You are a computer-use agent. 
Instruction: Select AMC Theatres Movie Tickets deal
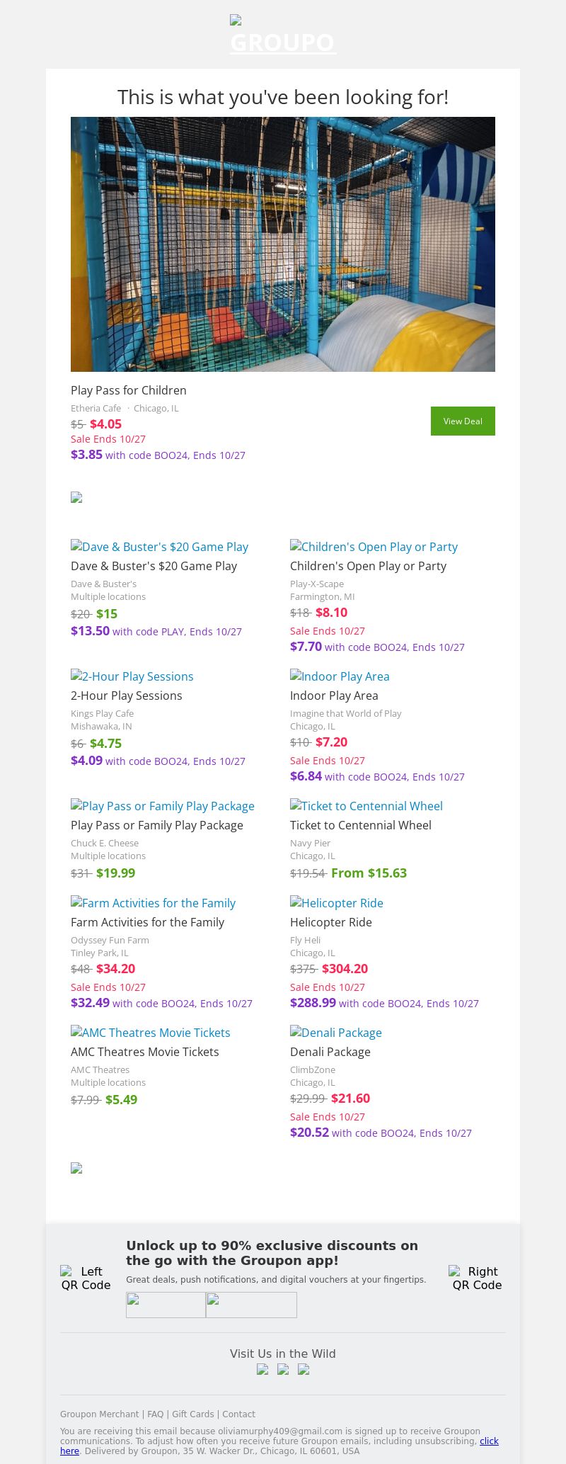pyautogui.click(x=150, y=1033)
